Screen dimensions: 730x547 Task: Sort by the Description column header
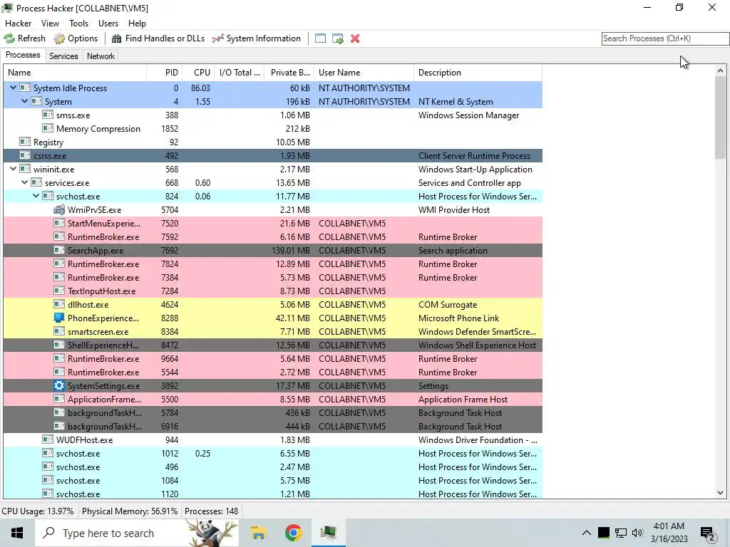click(478, 73)
